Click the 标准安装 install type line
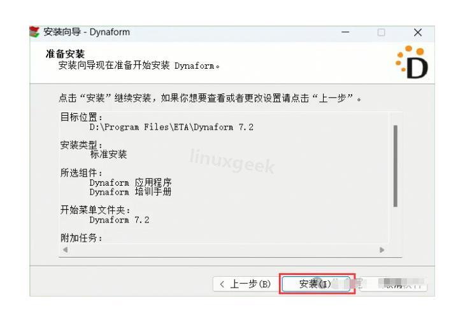 108,155
